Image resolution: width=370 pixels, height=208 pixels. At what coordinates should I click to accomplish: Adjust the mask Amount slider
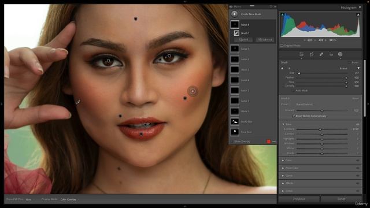click(322, 110)
